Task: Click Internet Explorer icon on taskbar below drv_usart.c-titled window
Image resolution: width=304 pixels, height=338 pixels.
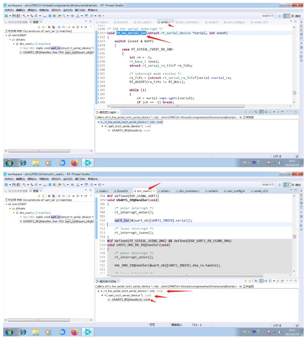Action: coord(23,332)
